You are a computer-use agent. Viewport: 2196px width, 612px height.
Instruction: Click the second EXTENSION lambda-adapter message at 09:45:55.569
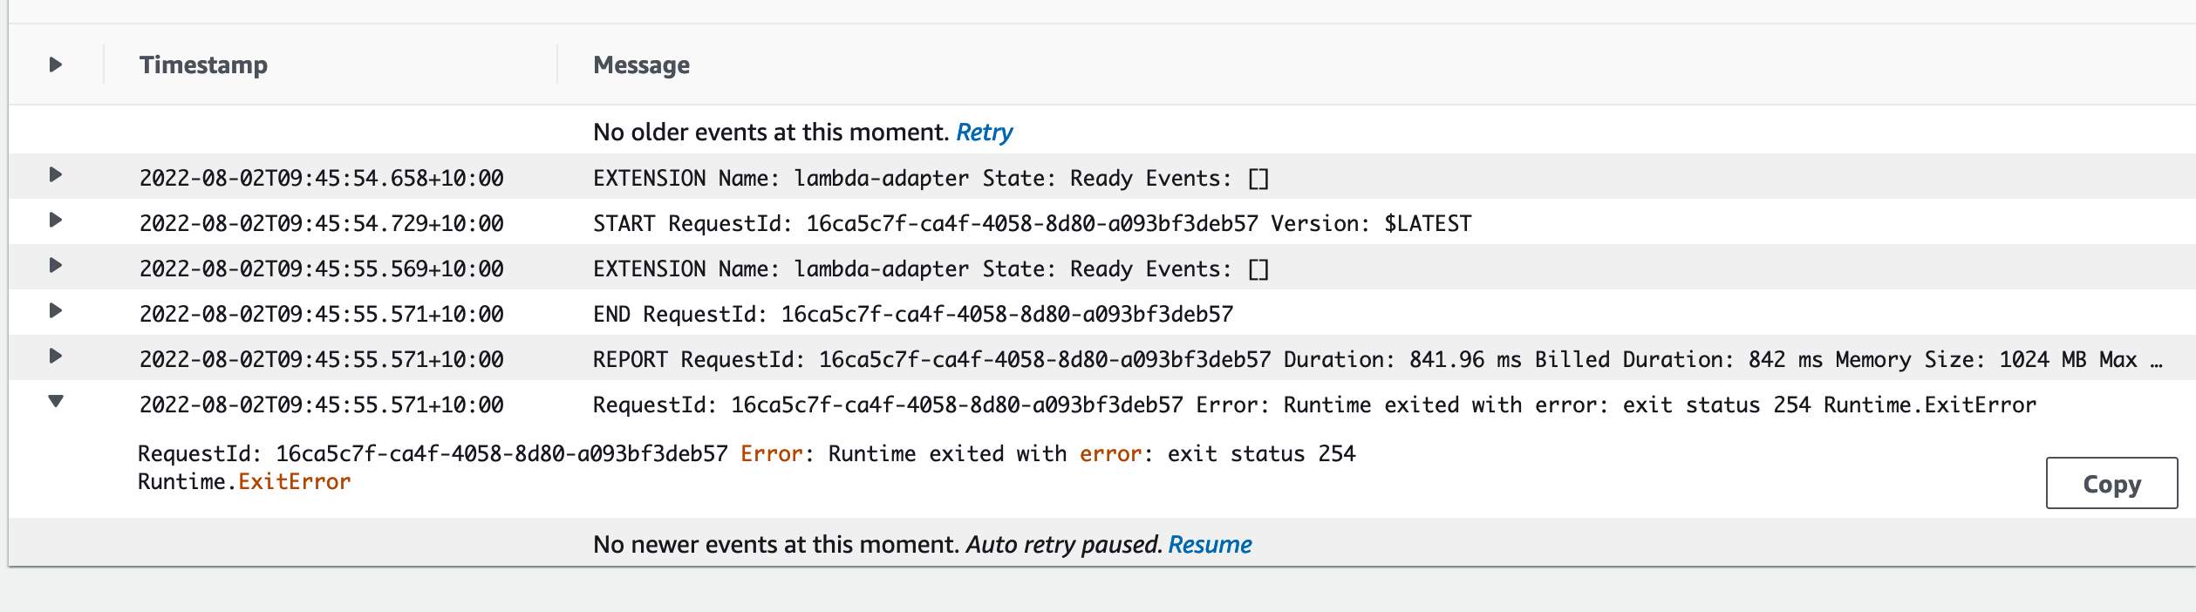coord(931,269)
